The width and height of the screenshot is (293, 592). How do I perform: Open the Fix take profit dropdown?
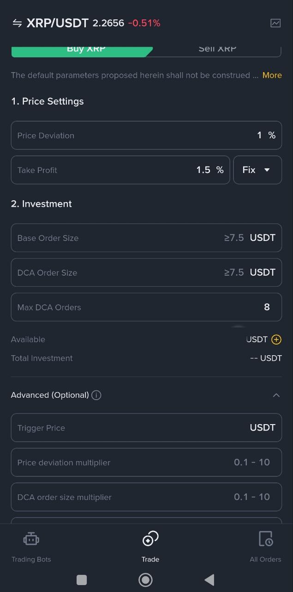click(257, 170)
